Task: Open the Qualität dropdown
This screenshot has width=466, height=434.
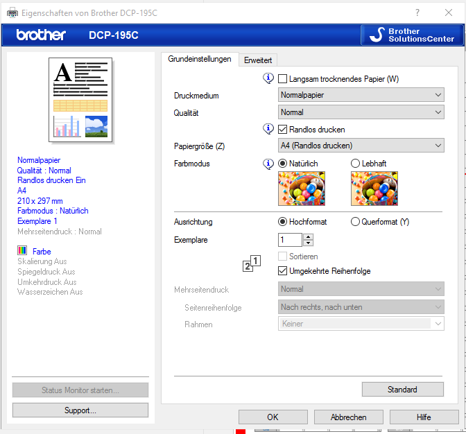Action: tap(361, 112)
